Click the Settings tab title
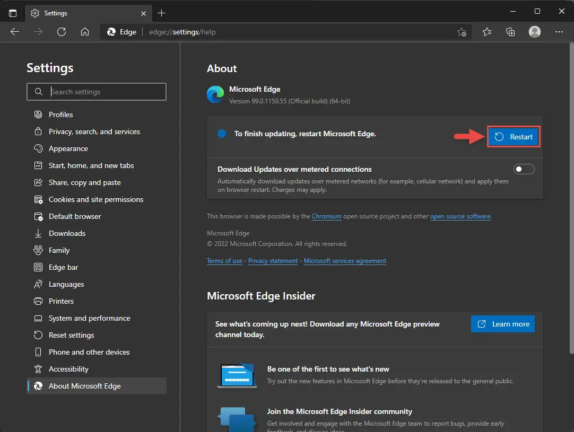Screen dimensions: 574x432 coord(56,13)
